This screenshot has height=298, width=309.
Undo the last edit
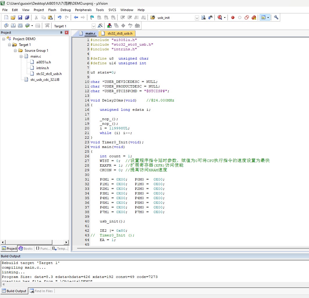[60, 17]
